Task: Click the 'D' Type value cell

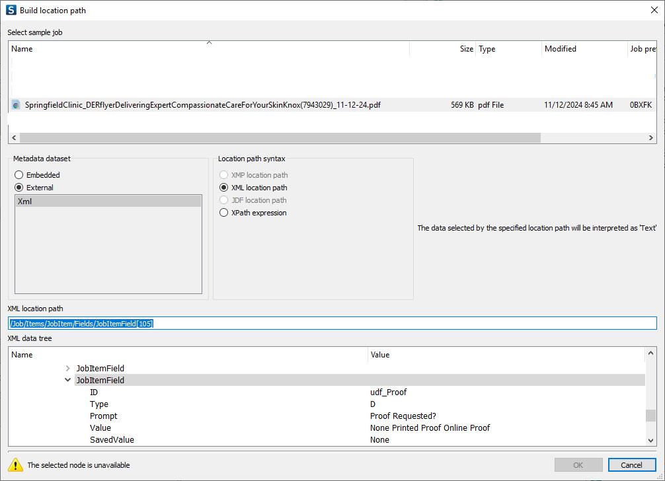Action: 372,404
